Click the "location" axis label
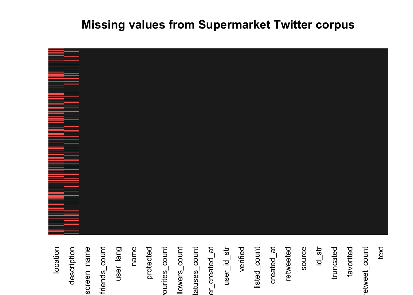This screenshot has width=413, height=295. (56, 260)
